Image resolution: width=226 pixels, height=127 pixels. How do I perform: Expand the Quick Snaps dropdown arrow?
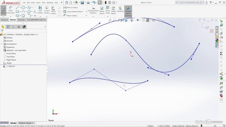(108, 16)
